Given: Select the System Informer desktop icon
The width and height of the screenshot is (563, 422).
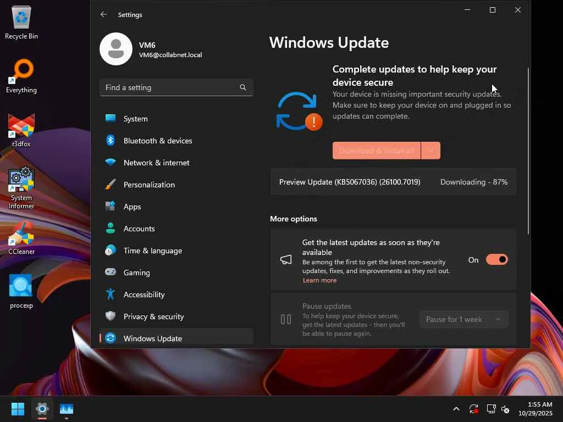Looking at the screenshot, I should (21, 188).
